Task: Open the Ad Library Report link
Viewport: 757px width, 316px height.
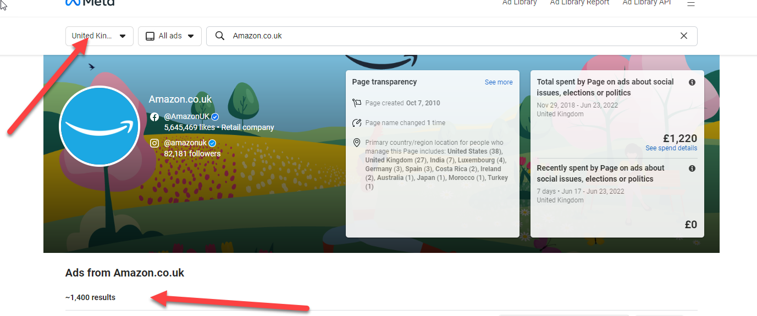Action: point(579,3)
